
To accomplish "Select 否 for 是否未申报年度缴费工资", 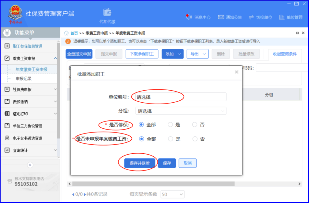I will coord(195,139).
